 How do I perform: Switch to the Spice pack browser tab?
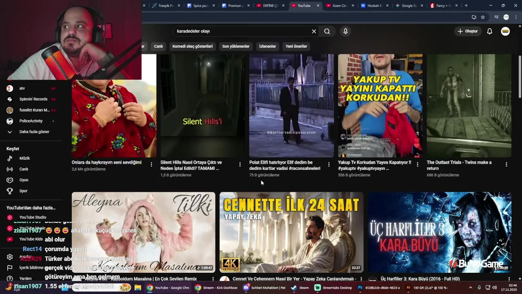201,6
